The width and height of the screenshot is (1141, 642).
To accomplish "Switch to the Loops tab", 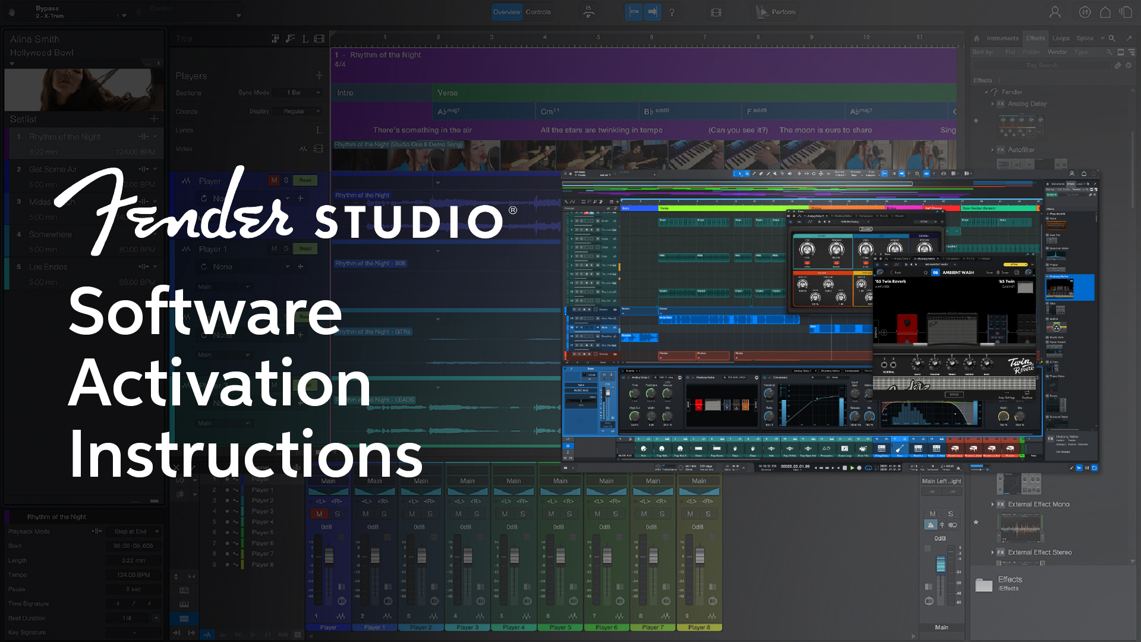I will click(x=1061, y=38).
